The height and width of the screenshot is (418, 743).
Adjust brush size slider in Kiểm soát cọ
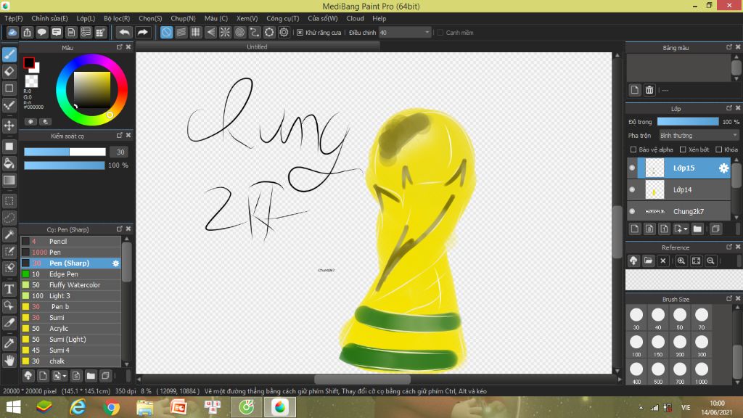[x=65, y=152]
